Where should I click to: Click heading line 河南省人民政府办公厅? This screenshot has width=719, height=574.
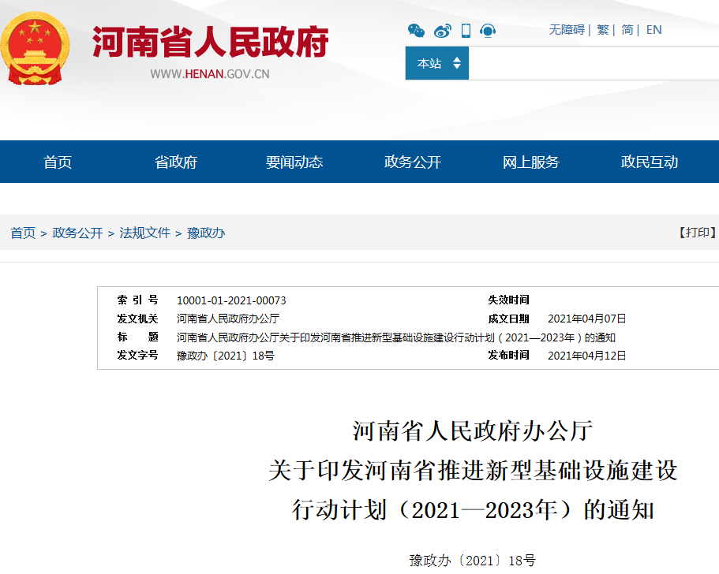point(473,431)
